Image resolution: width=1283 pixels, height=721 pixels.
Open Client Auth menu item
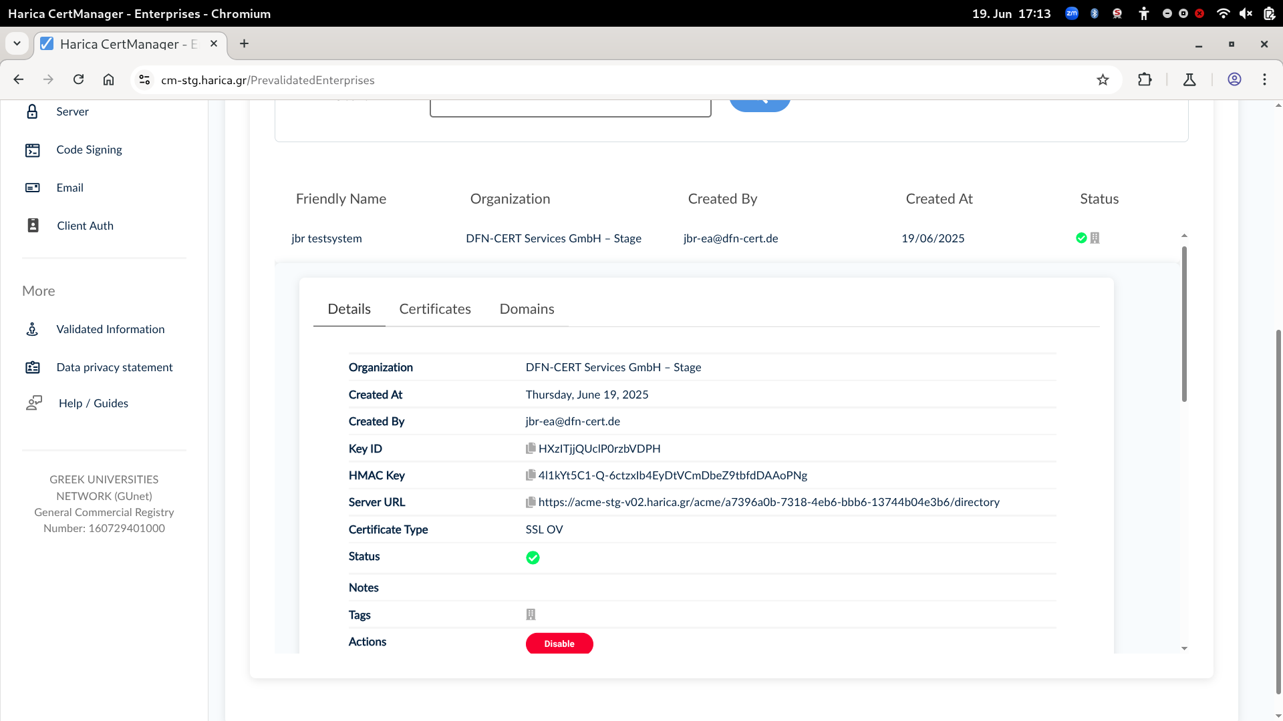pyautogui.click(x=85, y=226)
